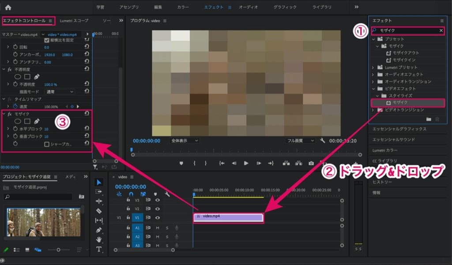
Task: Open the Lumetri スコープ panel tab
Action: tap(74, 21)
